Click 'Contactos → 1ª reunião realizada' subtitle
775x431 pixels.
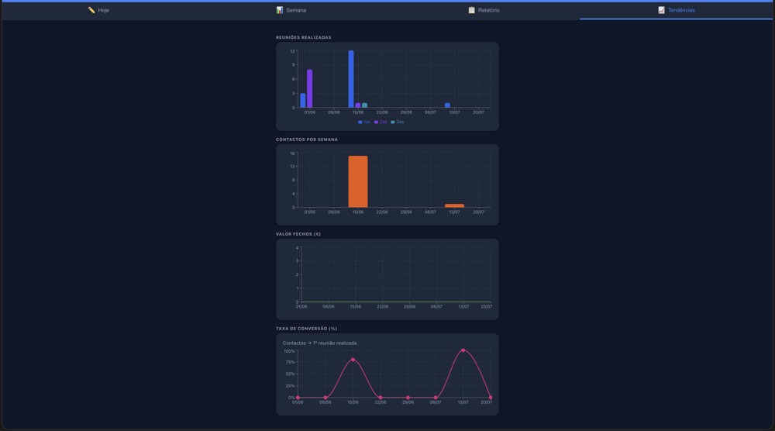pyautogui.click(x=320, y=343)
